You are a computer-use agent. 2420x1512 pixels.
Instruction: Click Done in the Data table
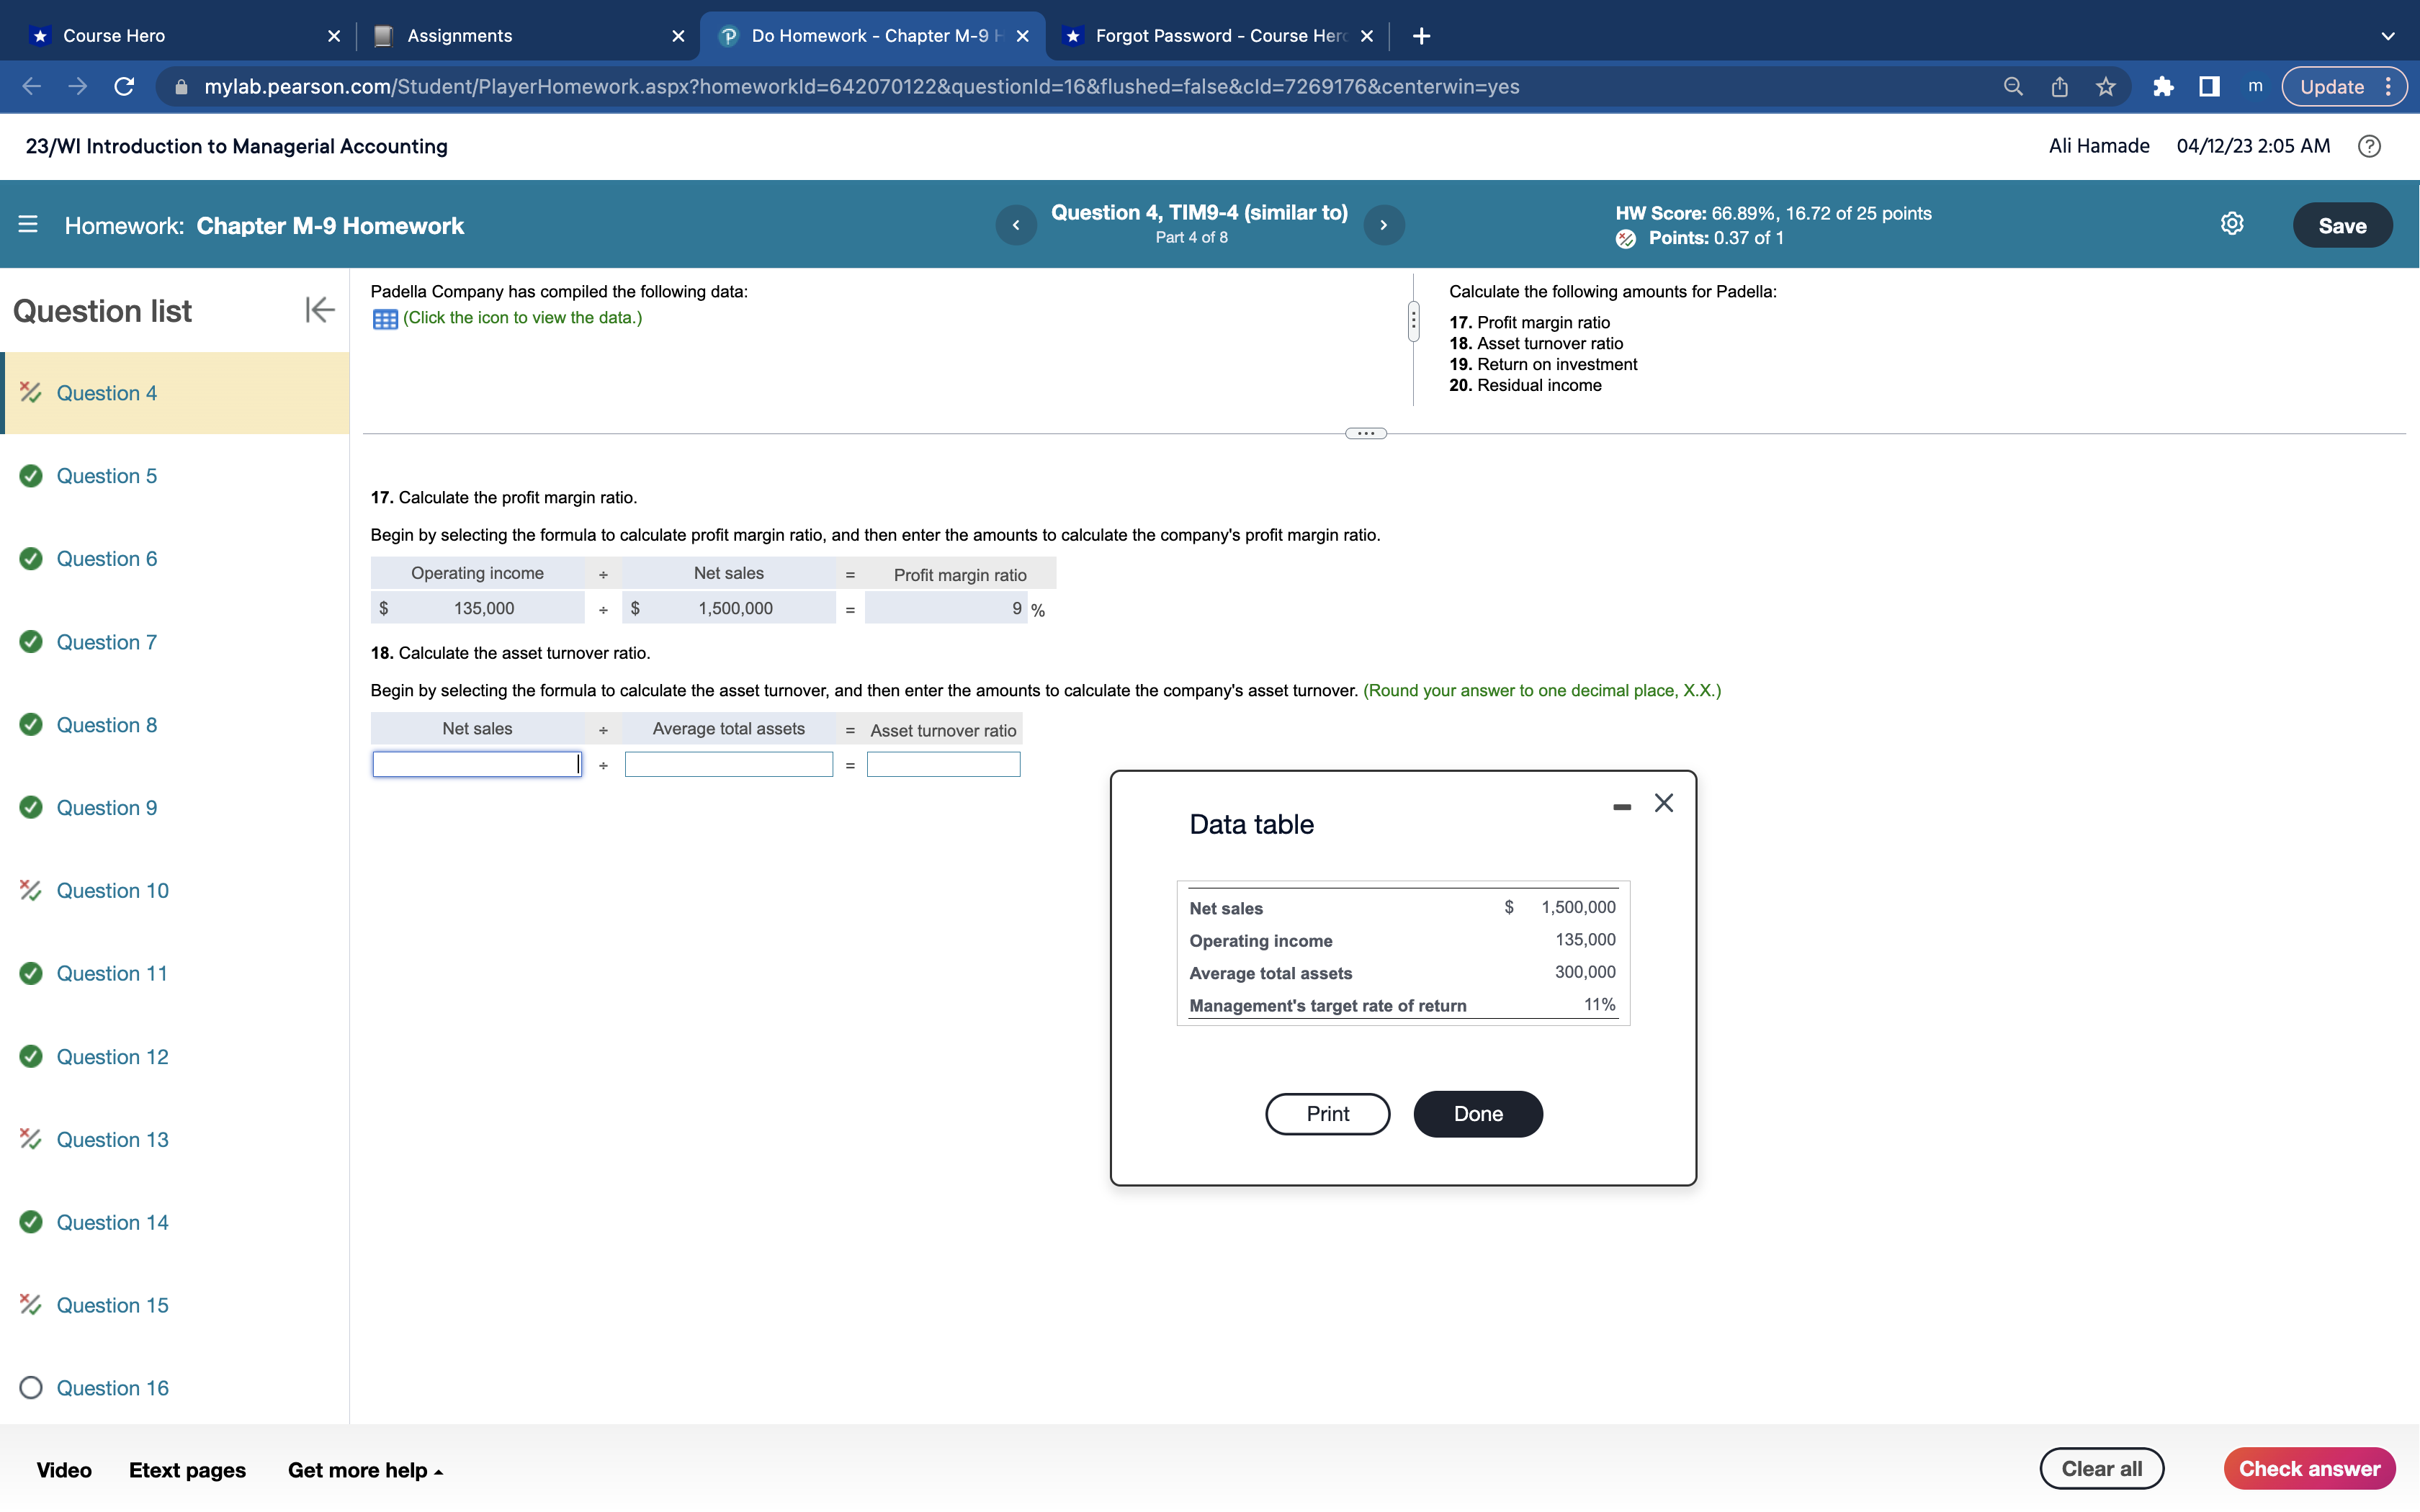[x=1477, y=1113]
